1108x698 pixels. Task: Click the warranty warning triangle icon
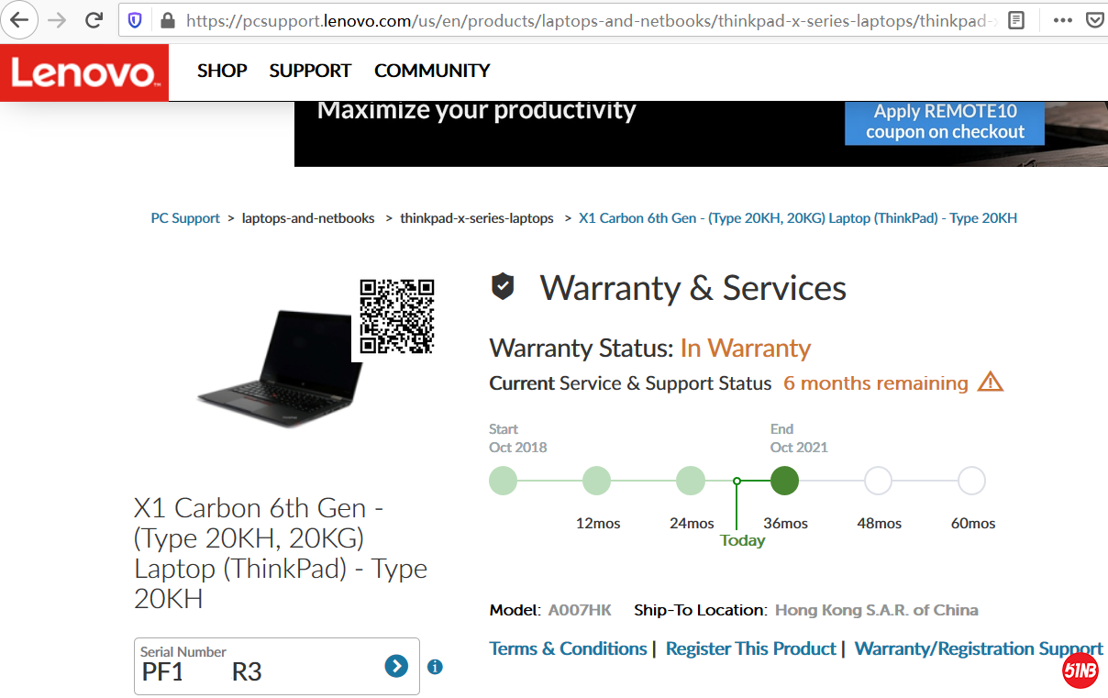pyautogui.click(x=990, y=382)
